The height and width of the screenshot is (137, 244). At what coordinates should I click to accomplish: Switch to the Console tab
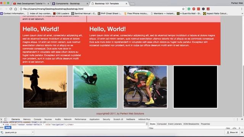37,119
